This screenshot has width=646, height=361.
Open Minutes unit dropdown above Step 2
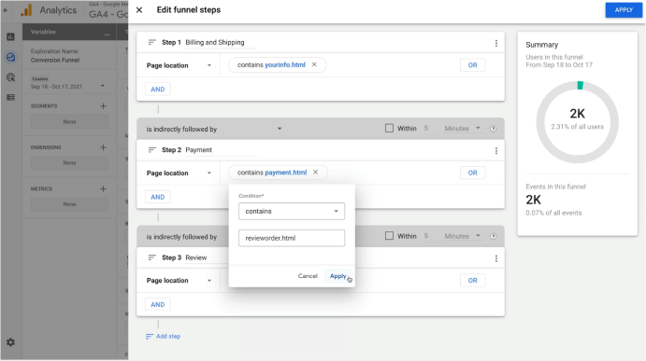(x=462, y=129)
